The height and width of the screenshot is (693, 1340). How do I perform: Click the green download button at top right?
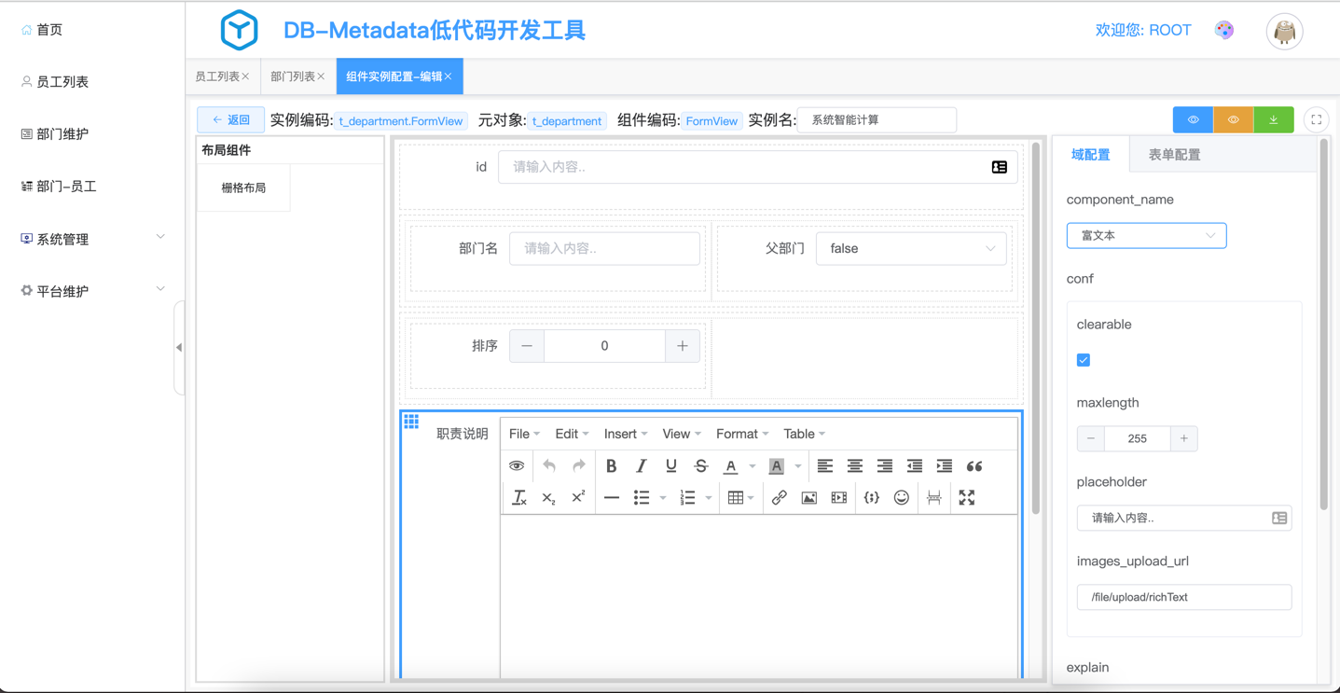(1273, 120)
